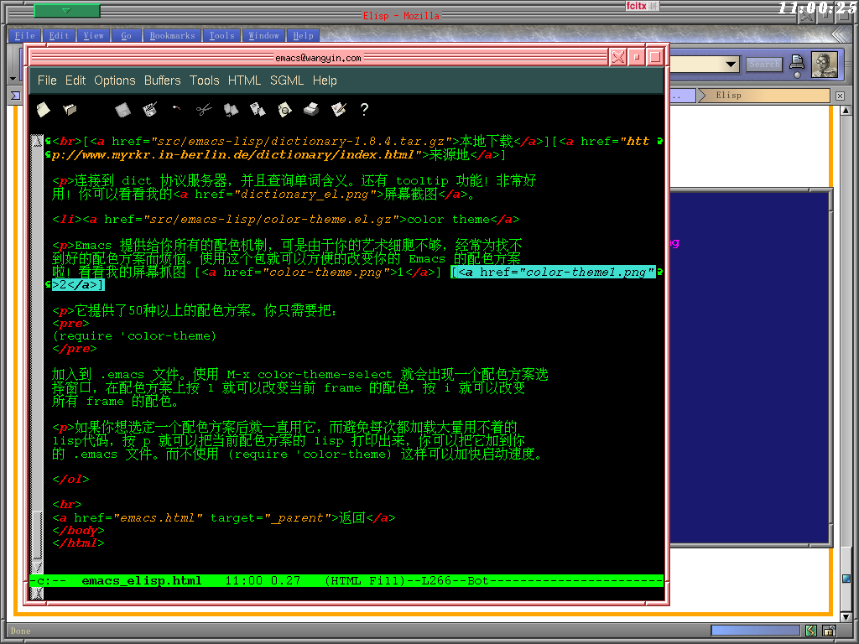Open the SGML menu in Emacs
Image resolution: width=859 pixels, height=644 pixels.
pyautogui.click(x=287, y=80)
